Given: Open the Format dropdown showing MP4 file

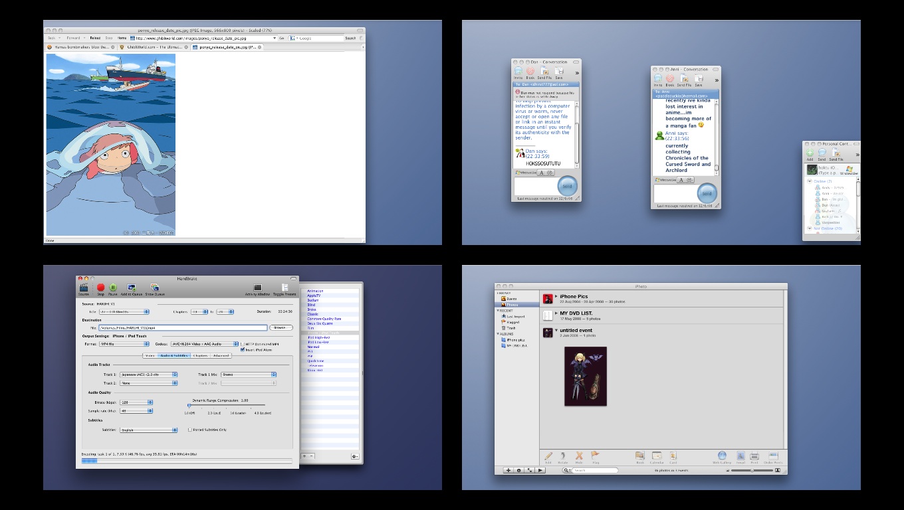Looking at the screenshot, I should point(124,344).
